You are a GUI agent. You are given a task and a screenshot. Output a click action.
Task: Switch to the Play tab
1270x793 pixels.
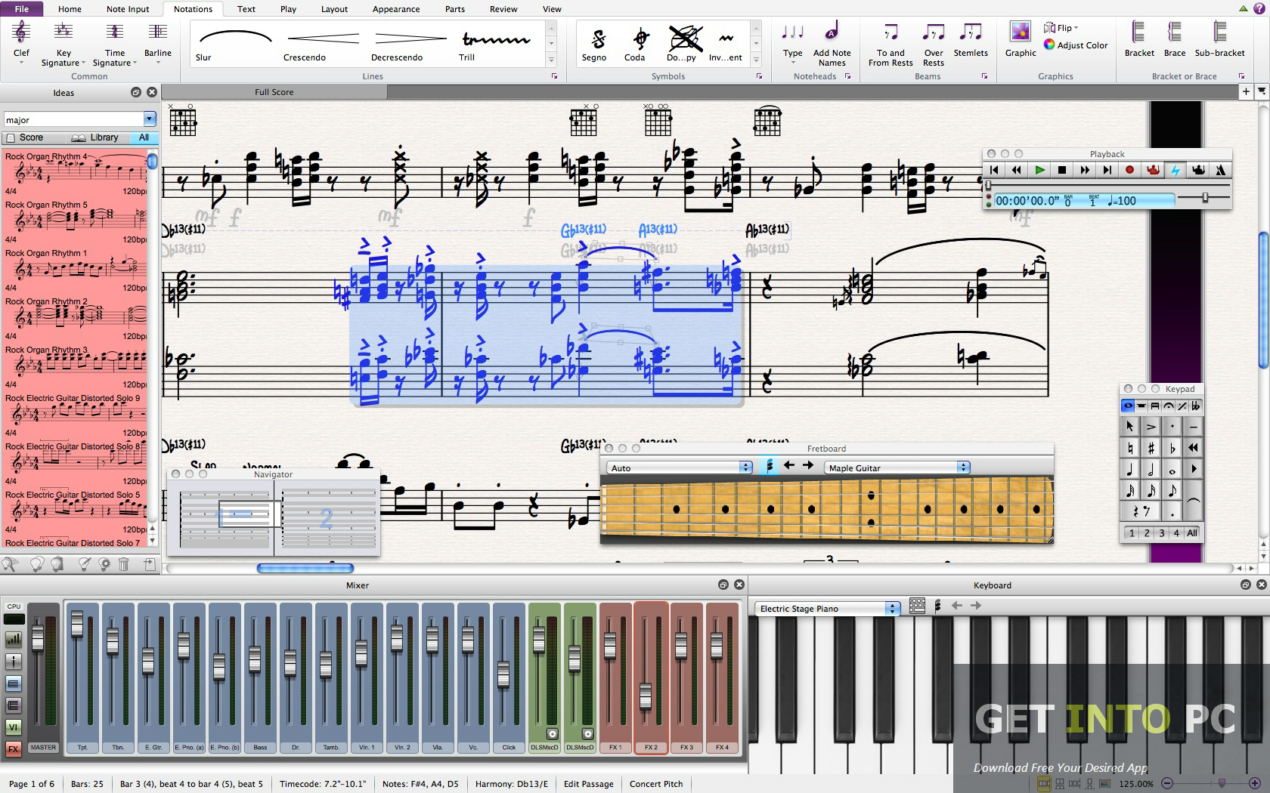point(288,9)
